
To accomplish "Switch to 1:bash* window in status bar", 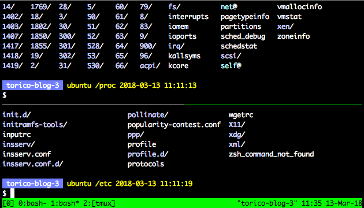I will (64, 204).
